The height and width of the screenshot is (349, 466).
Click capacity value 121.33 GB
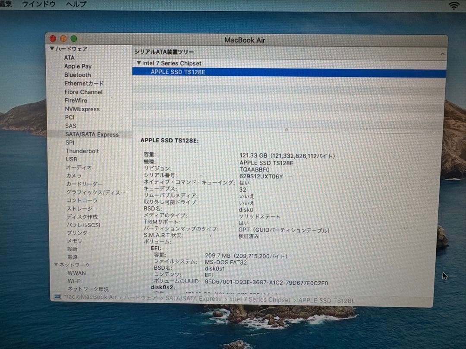click(x=253, y=156)
